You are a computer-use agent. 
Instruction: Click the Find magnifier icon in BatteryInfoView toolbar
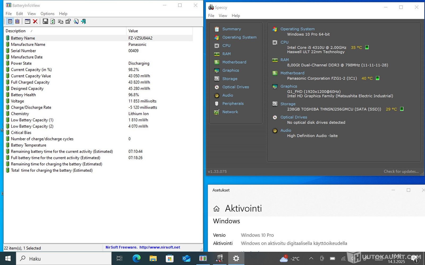click(76, 21)
